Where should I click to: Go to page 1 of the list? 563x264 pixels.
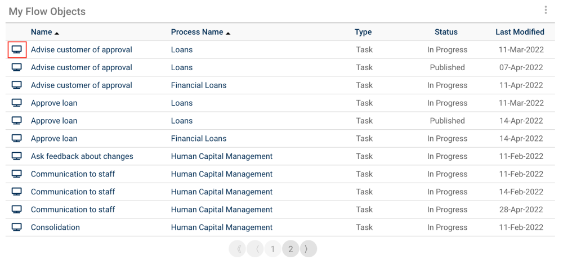pyautogui.click(x=272, y=248)
